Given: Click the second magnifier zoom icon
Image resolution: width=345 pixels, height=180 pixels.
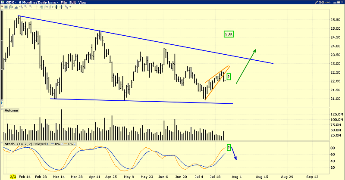Looking at the screenshot, I should tap(31, 6).
